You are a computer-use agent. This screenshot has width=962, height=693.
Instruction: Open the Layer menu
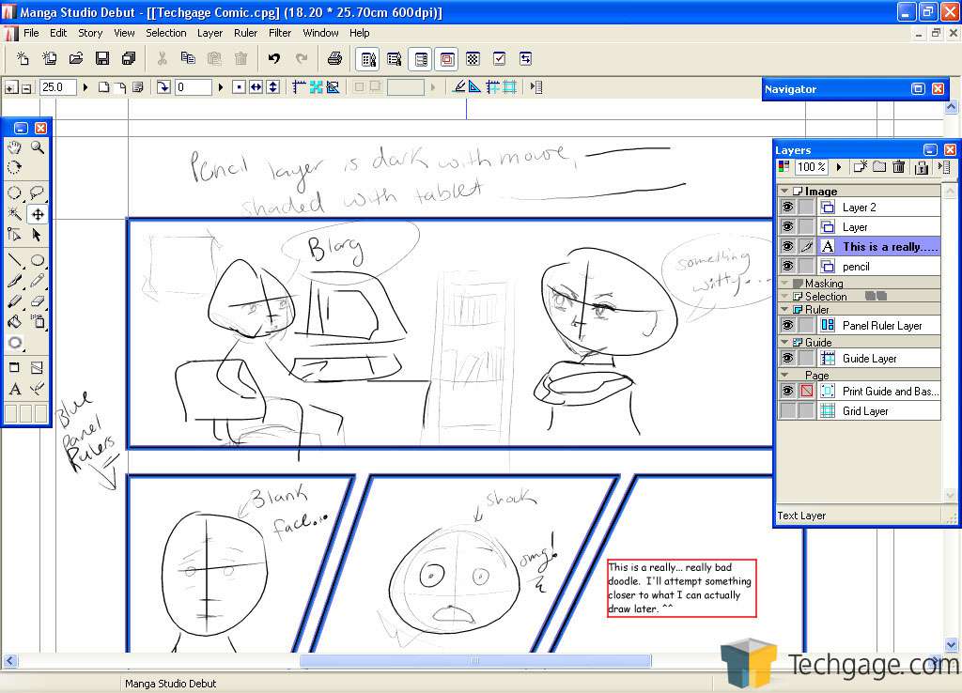pos(209,33)
